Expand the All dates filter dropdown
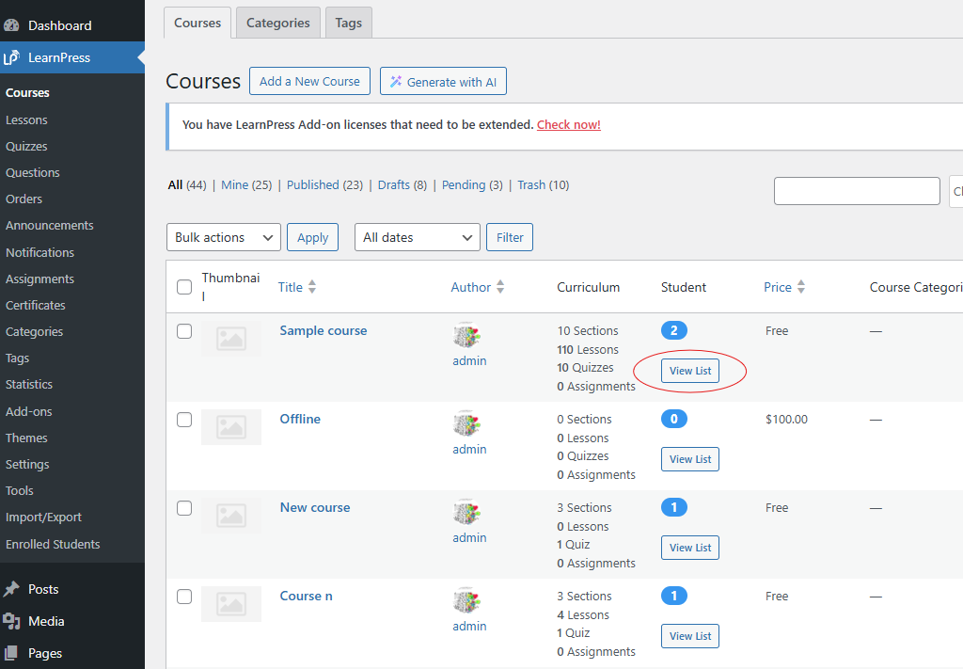 [x=417, y=237]
